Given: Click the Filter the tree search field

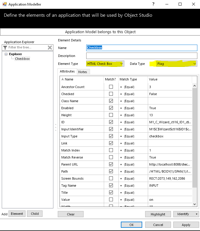Looking at the screenshot, I should pos(27,48).
